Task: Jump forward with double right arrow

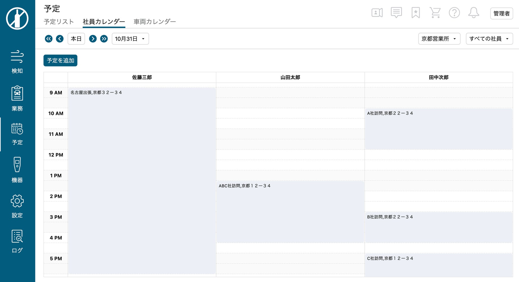Action: pyautogui.click(x=104, y=39)
